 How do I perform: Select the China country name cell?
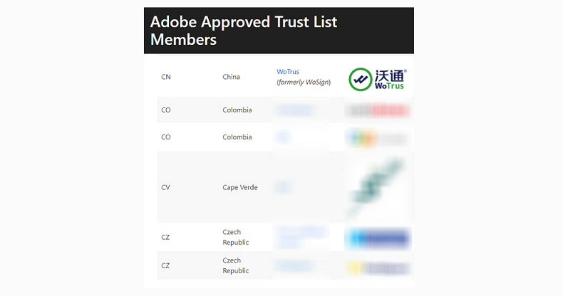(231, 77)
